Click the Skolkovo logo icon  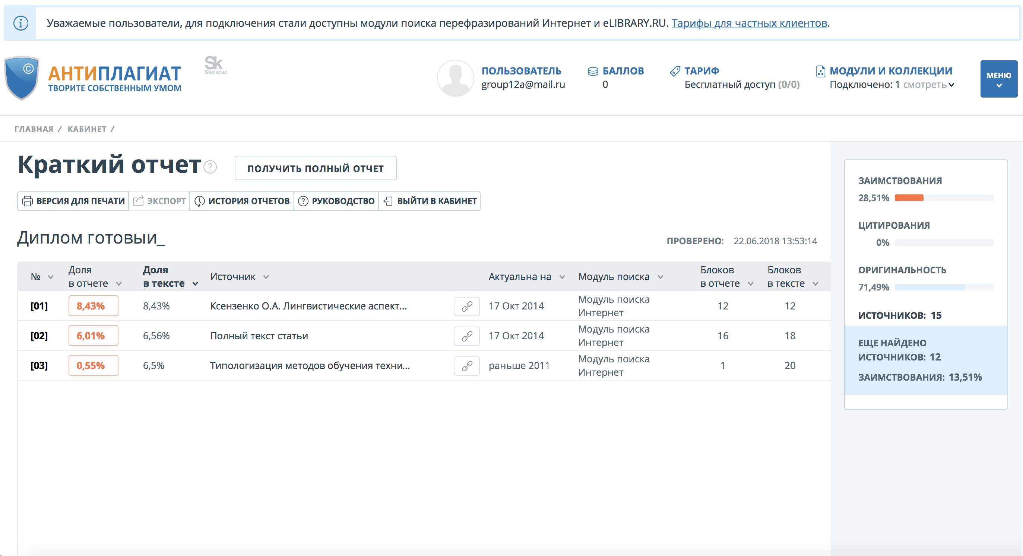215,65
